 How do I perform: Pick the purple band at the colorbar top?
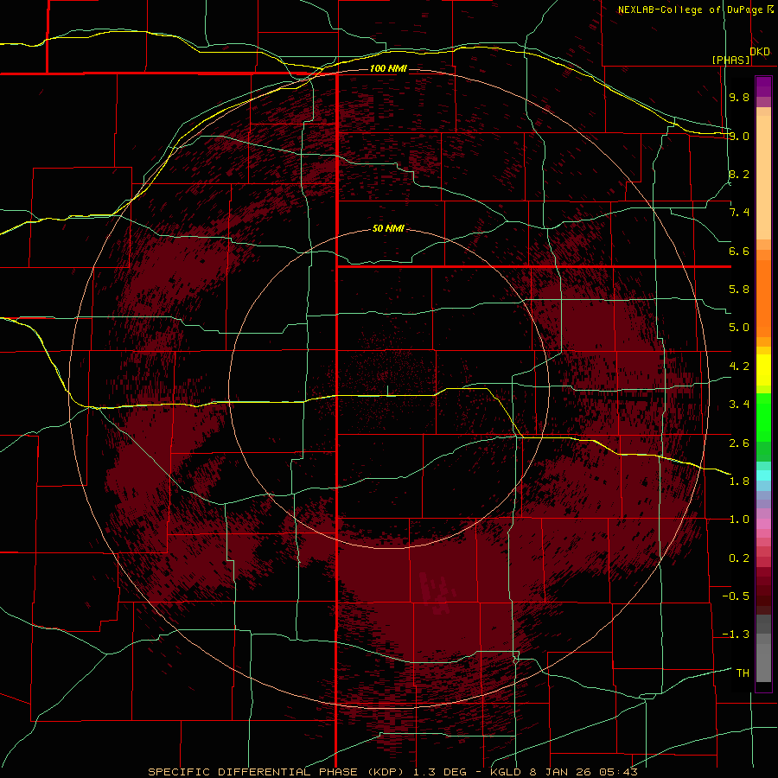[763, 86]
